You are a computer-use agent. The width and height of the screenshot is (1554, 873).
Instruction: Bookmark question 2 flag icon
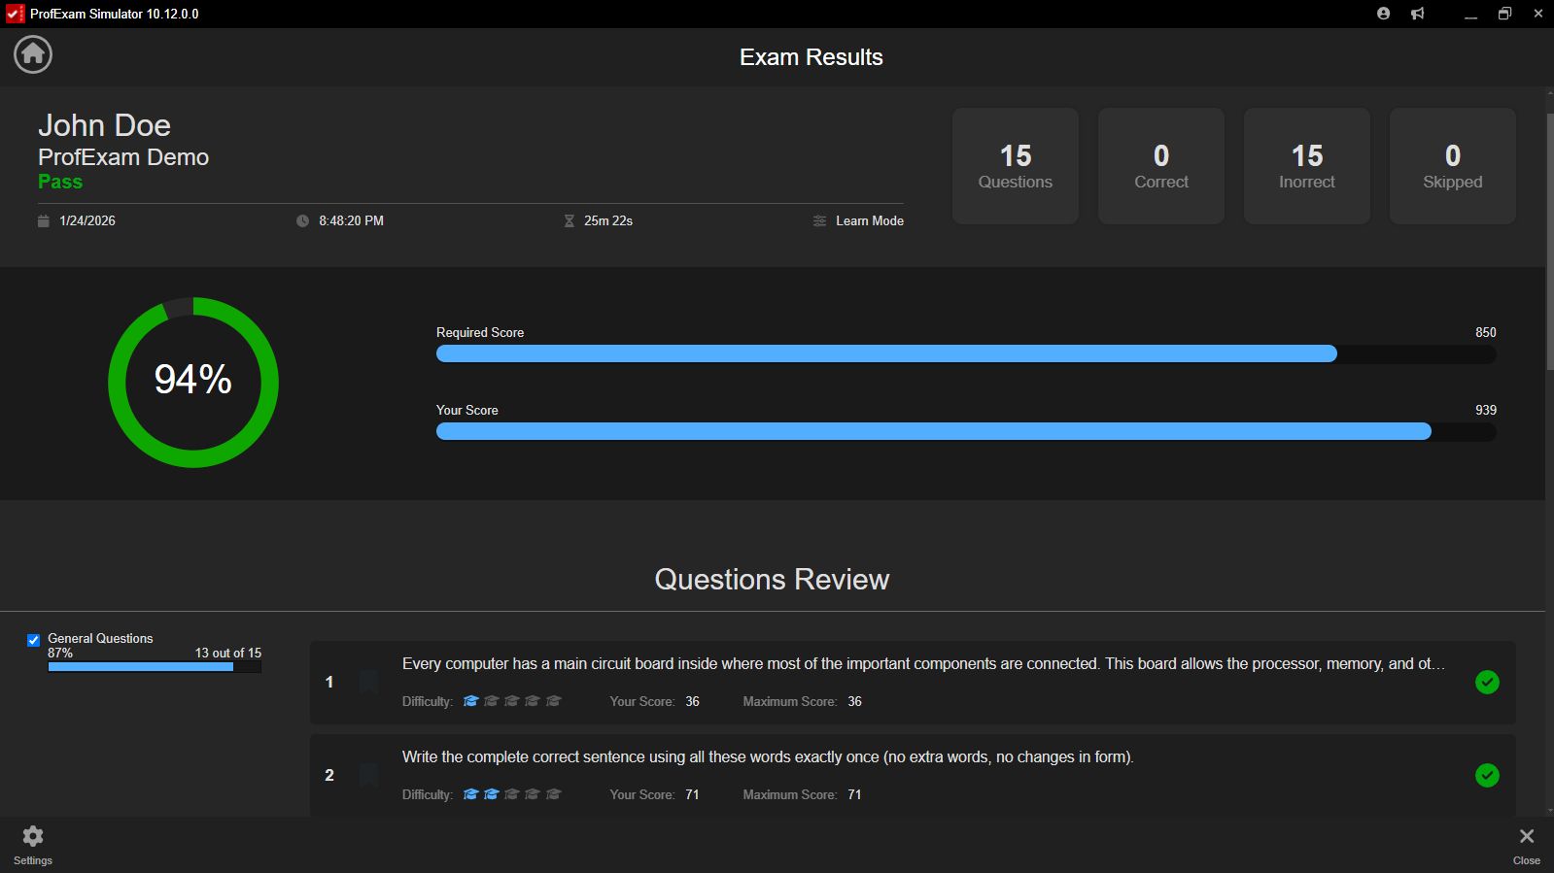tap(368, 776)
